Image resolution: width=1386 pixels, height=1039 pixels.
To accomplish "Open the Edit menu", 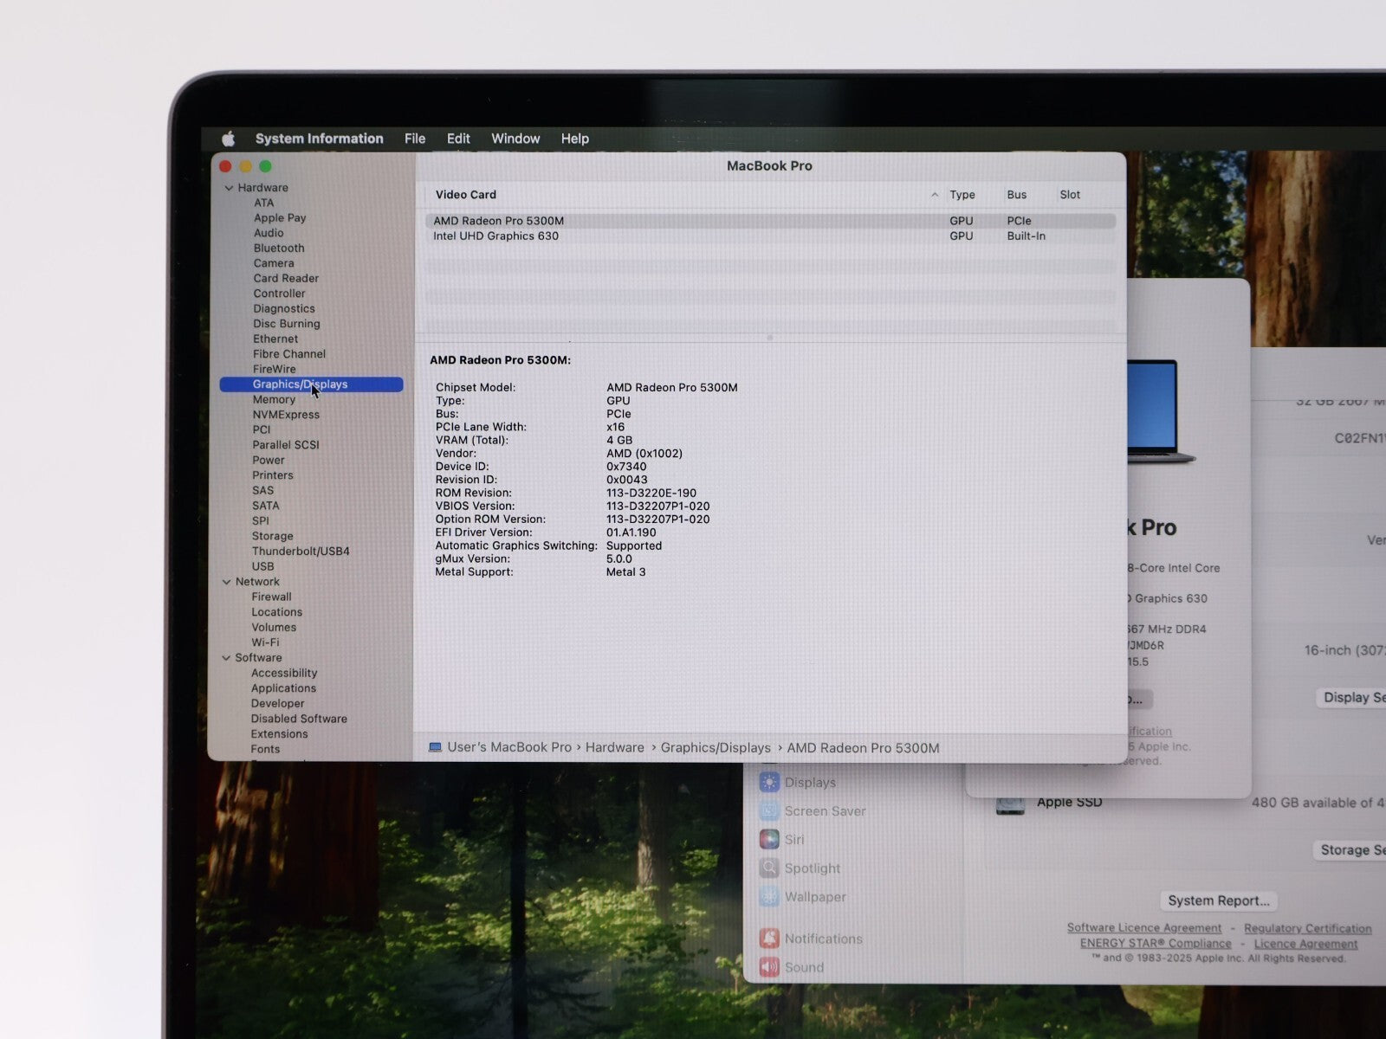I will pos(458,139).
